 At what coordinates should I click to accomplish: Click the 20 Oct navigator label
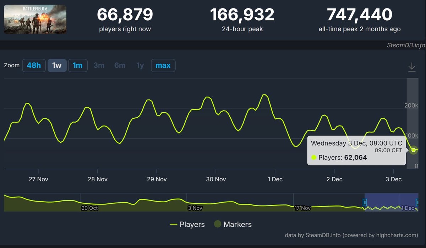coord(89,208)
